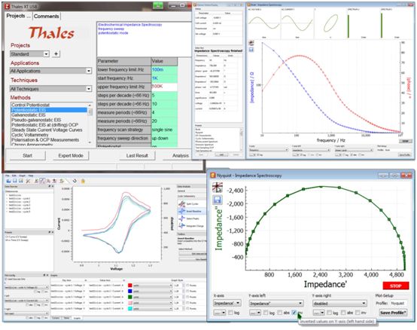Click the Methods list scrollbar in Thales
This screenshot has width=417, height=330.
click(90, 124)
